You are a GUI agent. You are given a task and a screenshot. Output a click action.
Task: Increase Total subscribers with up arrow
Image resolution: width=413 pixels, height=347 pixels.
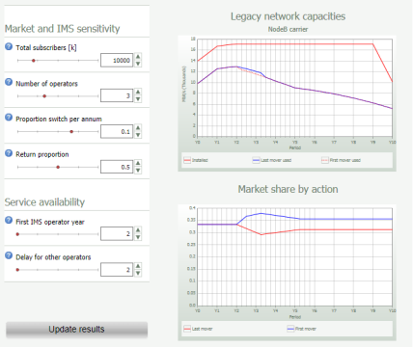[138, 57]
